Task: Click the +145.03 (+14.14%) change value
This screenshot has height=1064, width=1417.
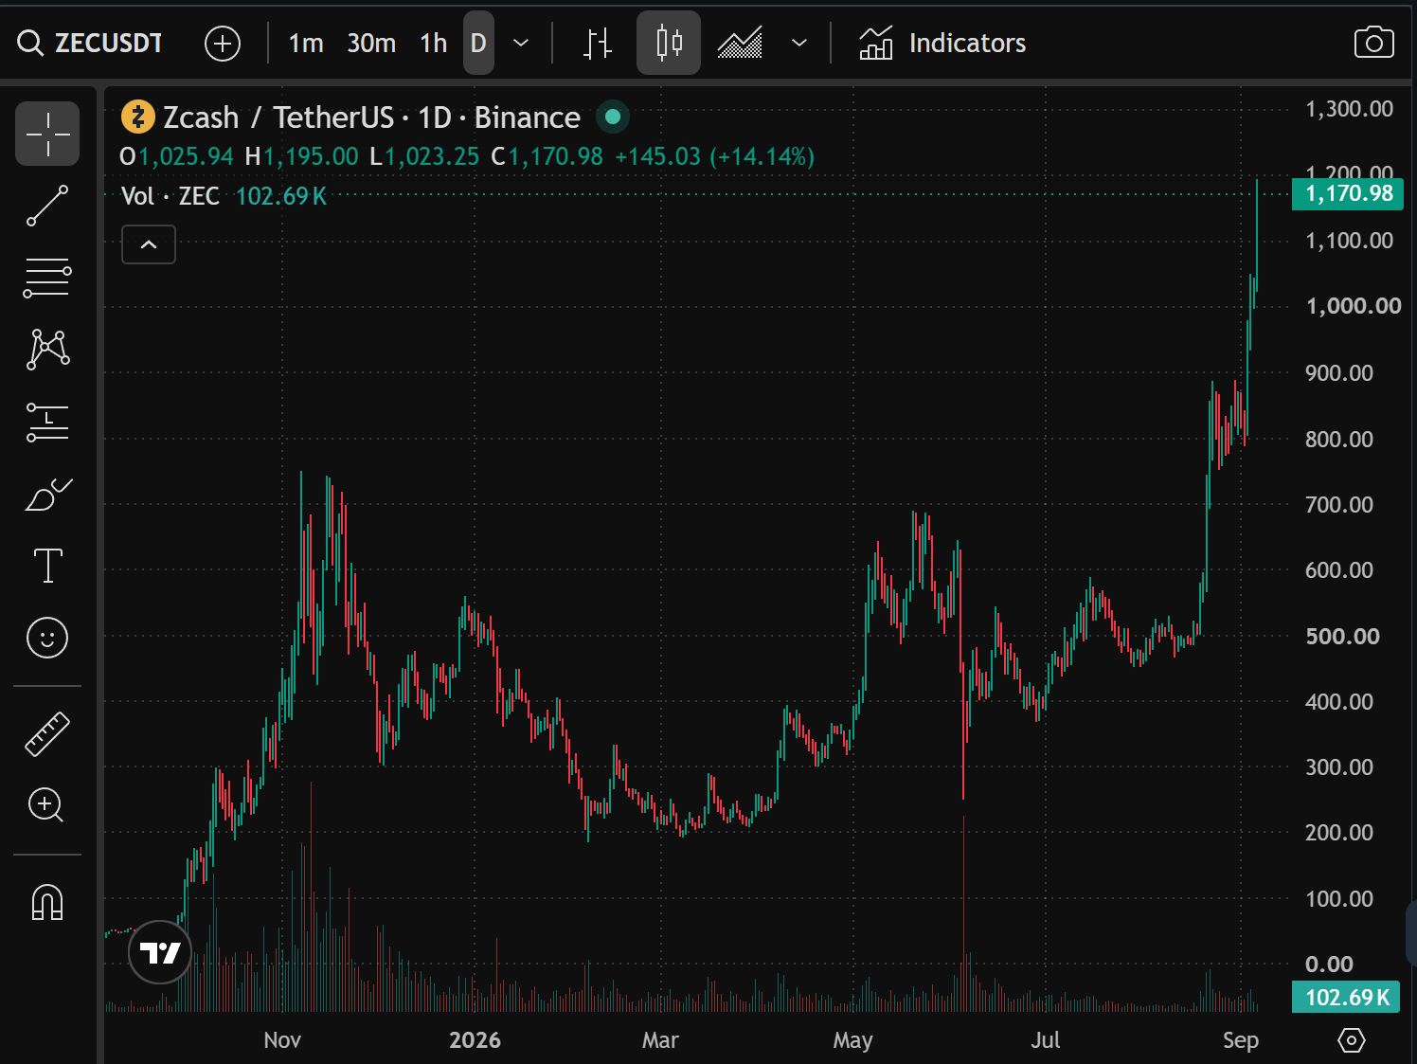Action: (x=715, y=156)
